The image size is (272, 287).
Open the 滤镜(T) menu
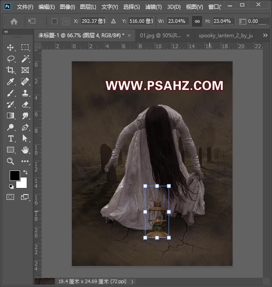click(x=153, y=7)
